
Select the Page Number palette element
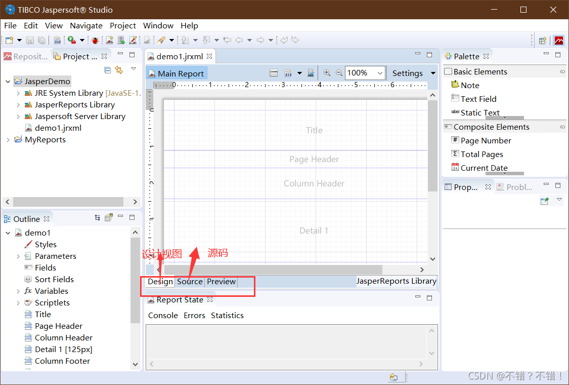pyautogui.click(x=481, y=140)
